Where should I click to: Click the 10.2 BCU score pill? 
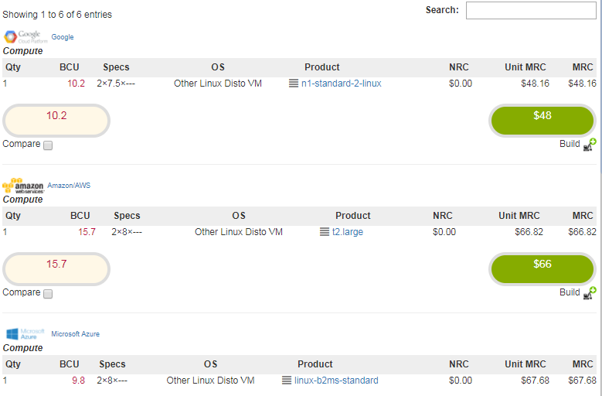pyautogui.click(x=56, y=121)
